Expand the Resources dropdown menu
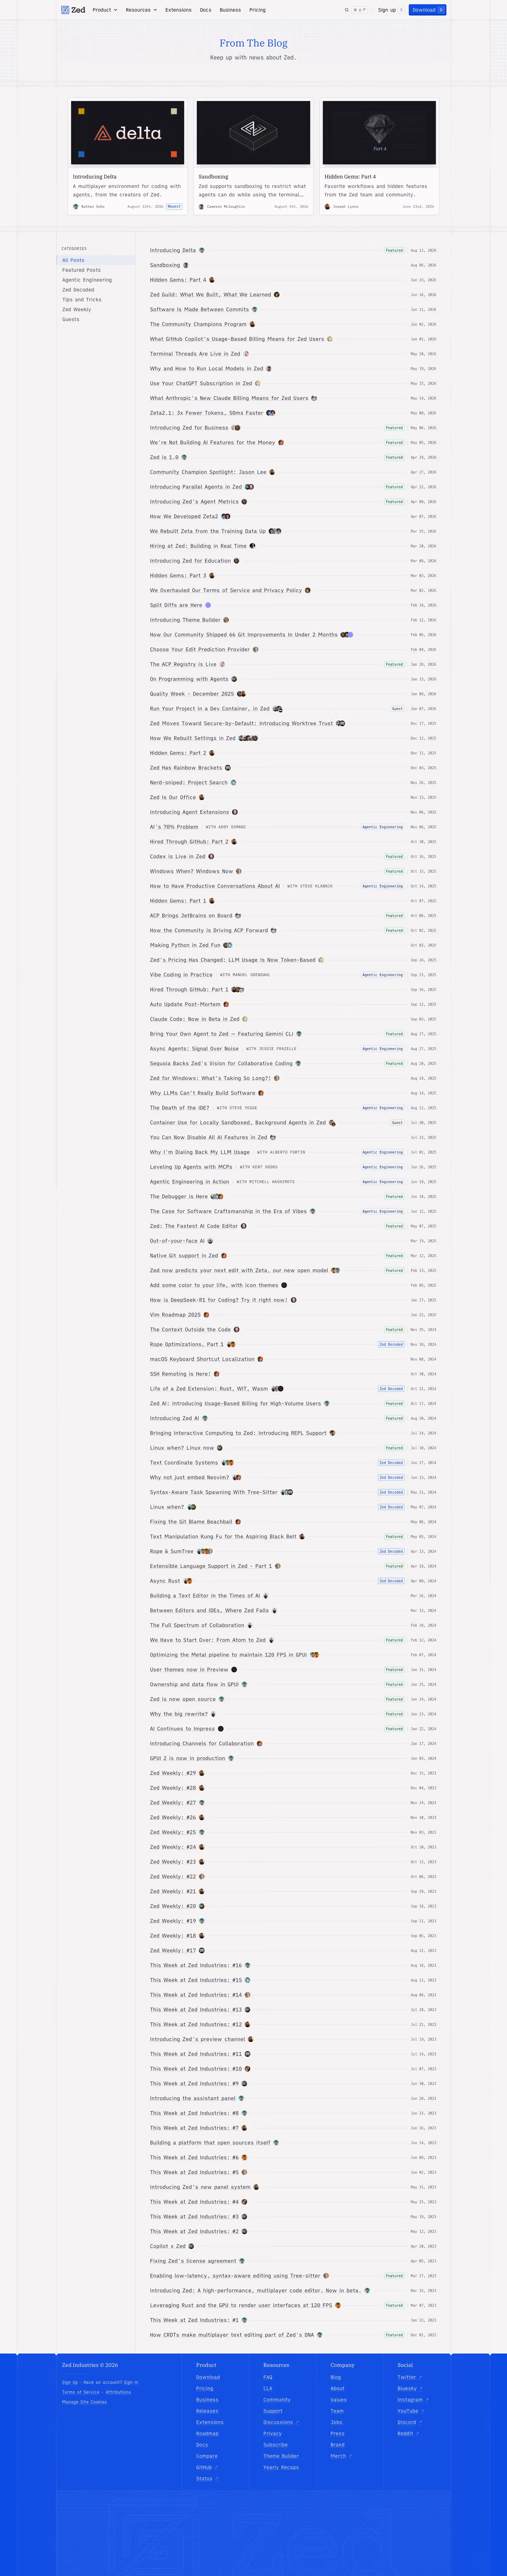 click(141, 10)
